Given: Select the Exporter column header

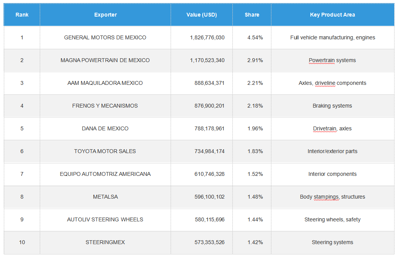Looking at the screenshot, I should 105,15.
